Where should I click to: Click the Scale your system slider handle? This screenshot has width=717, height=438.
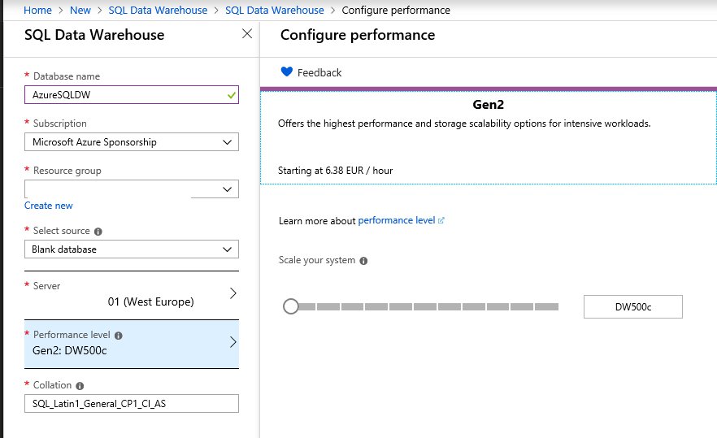point(290,306)
